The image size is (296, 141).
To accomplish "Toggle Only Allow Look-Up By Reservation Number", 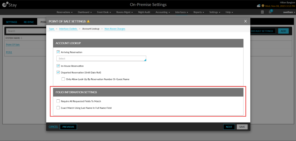I will pos(63,79).
